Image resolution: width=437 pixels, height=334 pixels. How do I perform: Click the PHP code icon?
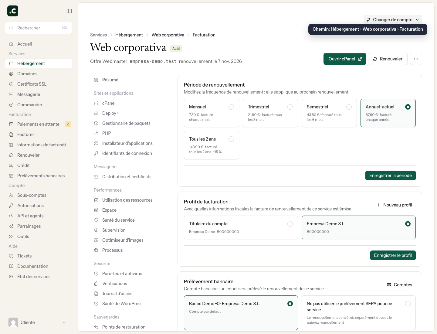[96, 133]
